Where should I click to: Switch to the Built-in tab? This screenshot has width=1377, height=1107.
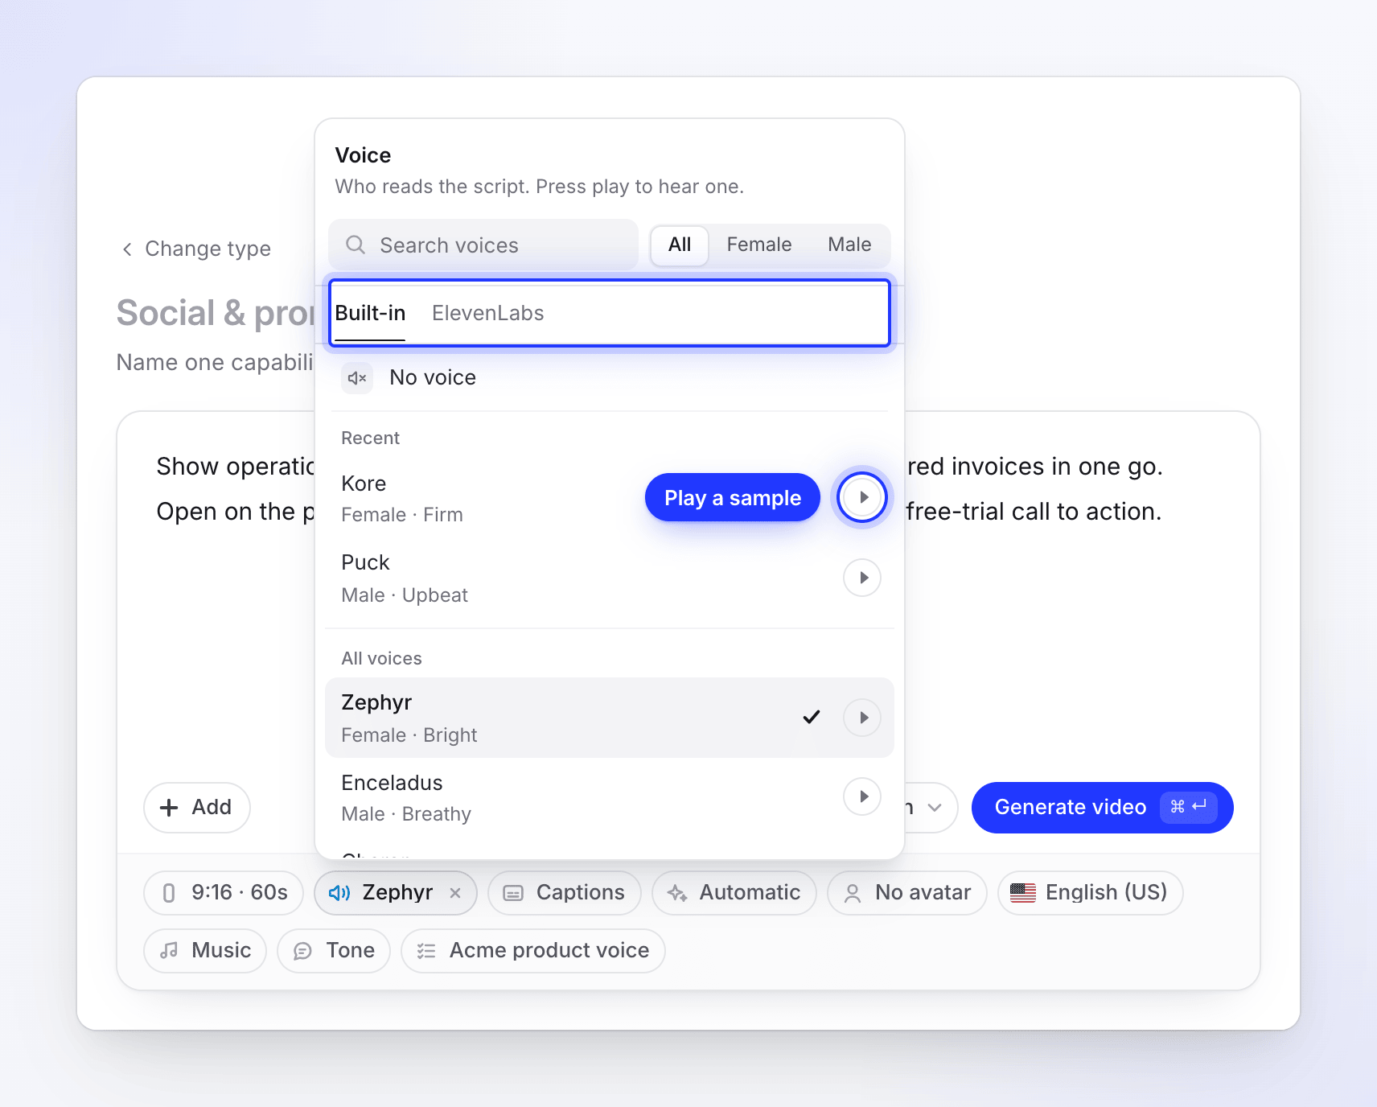(370, 314)
